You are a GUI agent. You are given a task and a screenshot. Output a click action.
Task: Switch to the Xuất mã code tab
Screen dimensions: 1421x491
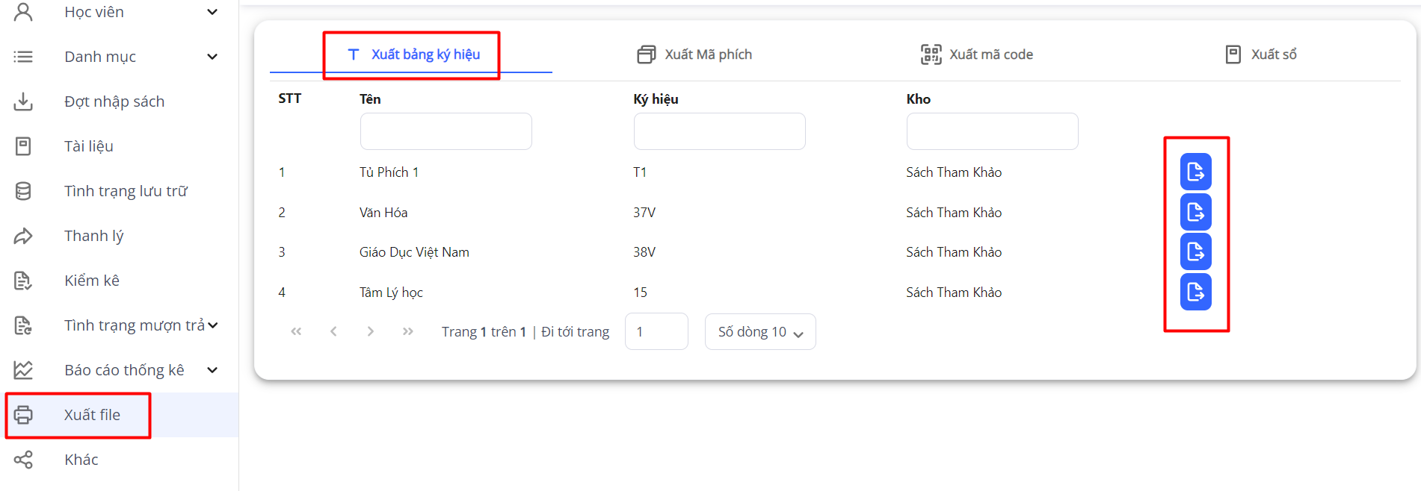[977, 54]
